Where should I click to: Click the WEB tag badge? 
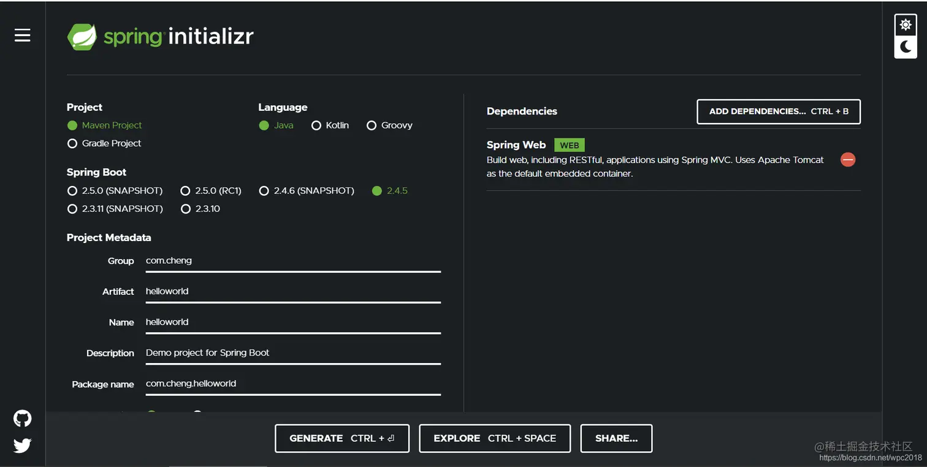pos(570,145)
